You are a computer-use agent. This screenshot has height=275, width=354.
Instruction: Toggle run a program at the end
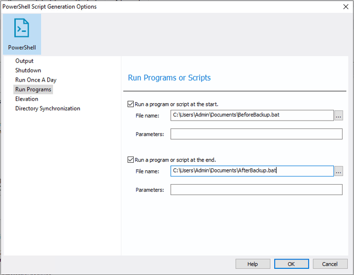coord(131,160)
